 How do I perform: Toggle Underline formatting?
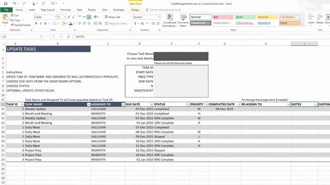point(45,23)
